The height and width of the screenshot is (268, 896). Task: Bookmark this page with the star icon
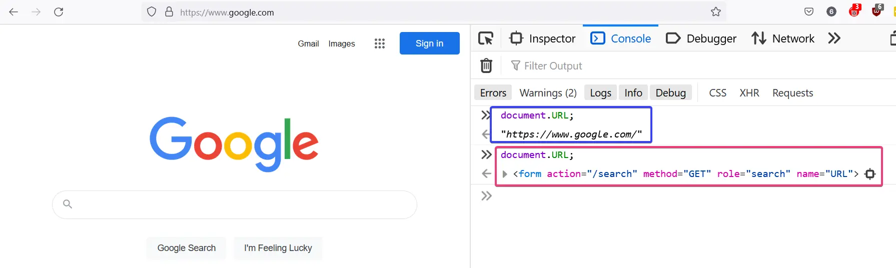click(x=715, y=12)
